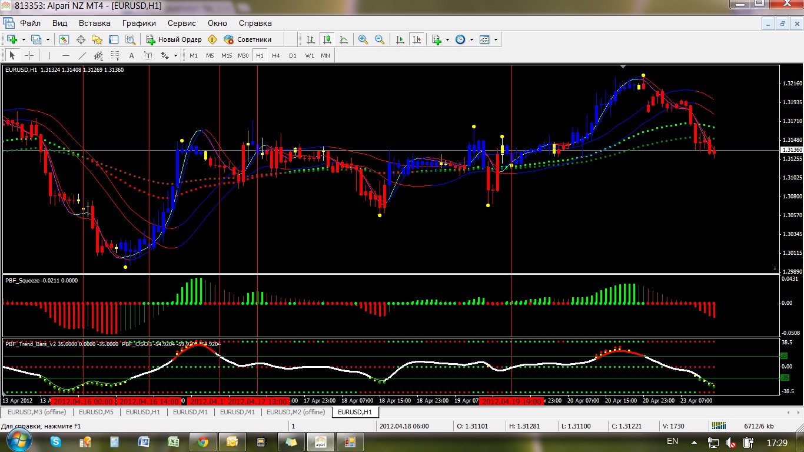Toggle chart auto scroll
Image resolution: width=804 pixels, height=452 pixels.
click(400, 39)
